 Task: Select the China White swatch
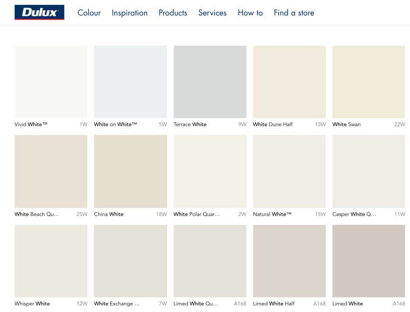[x=130, y=171]
